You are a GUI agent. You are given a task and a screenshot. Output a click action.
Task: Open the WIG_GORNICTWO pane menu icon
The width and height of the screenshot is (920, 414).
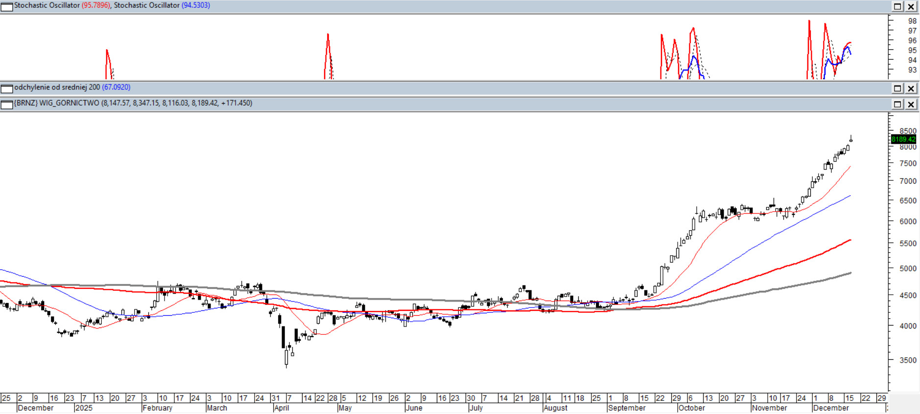[7, 105]
